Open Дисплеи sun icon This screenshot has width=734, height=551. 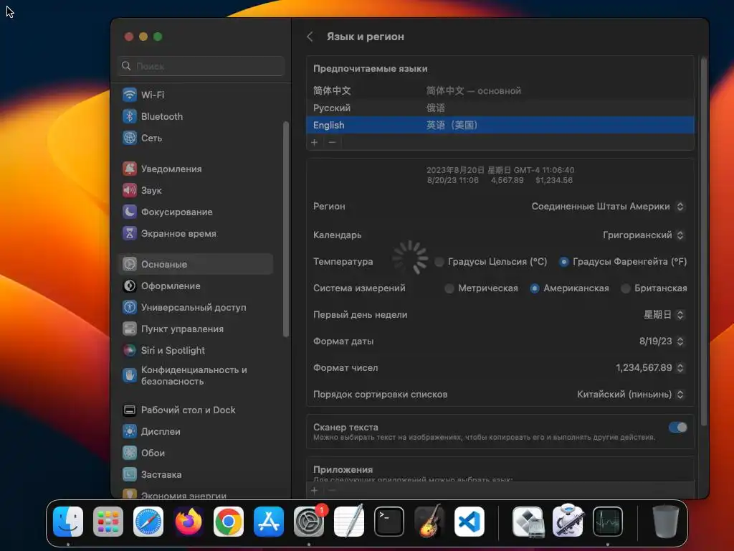pyautogui.click(x=130, y=431)
